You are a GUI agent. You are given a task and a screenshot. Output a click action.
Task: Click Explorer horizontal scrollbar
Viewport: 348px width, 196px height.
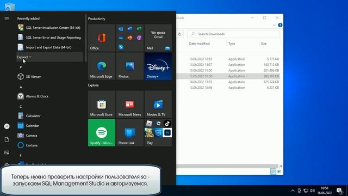pos(227,166)
